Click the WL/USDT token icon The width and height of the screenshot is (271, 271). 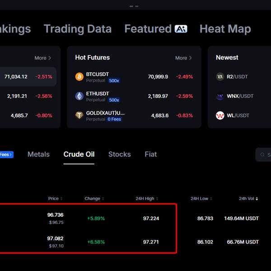pyautogui.click(x=220, y=116)
